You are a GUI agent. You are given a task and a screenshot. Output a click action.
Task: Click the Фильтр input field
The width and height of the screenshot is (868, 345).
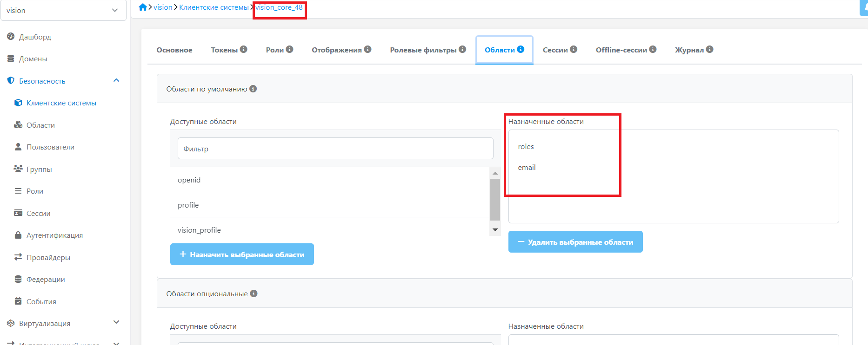click(335, 149)
